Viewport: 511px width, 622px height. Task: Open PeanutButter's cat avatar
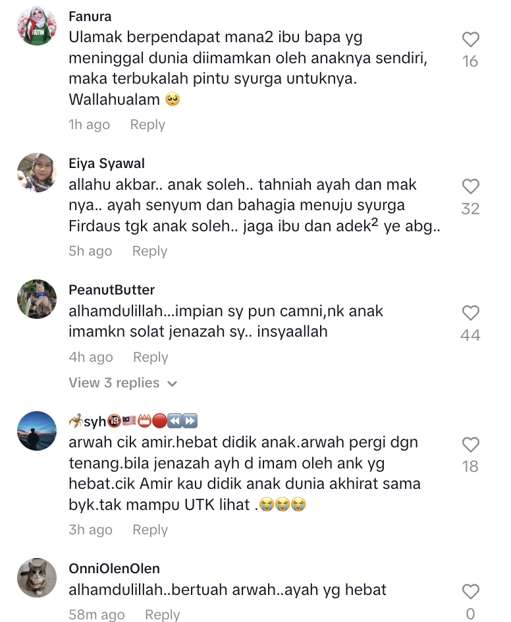pos(37,299)
